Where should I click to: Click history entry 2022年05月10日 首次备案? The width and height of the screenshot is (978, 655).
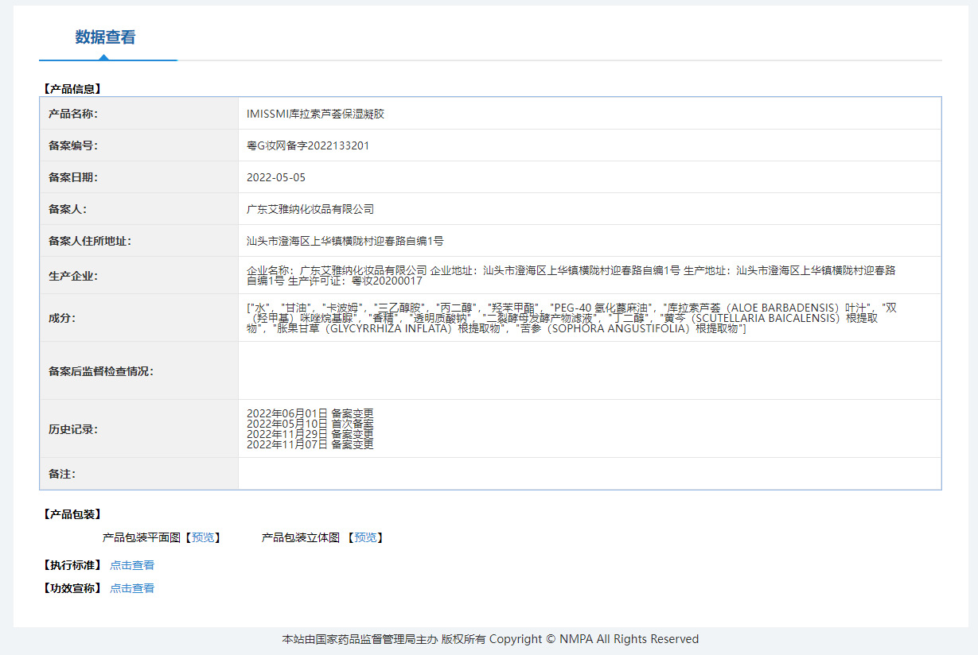click(310, 424)
